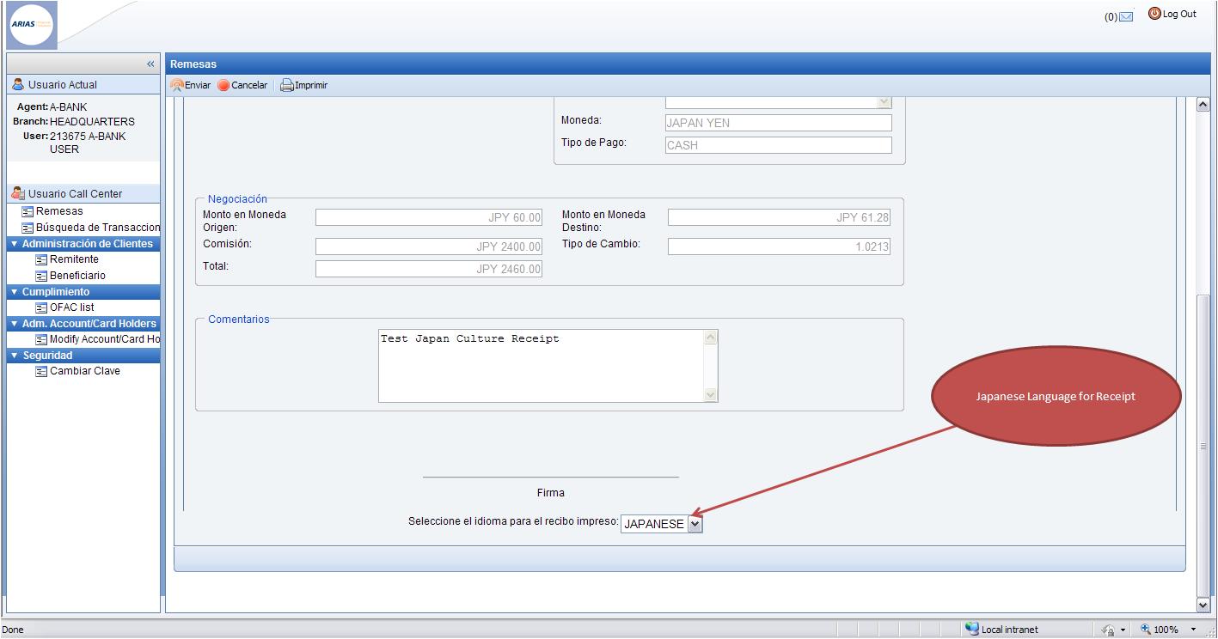Click the form panel scrollbar thumb
Viewport: 1218px width, 639px height.
tap(1203, 447)
